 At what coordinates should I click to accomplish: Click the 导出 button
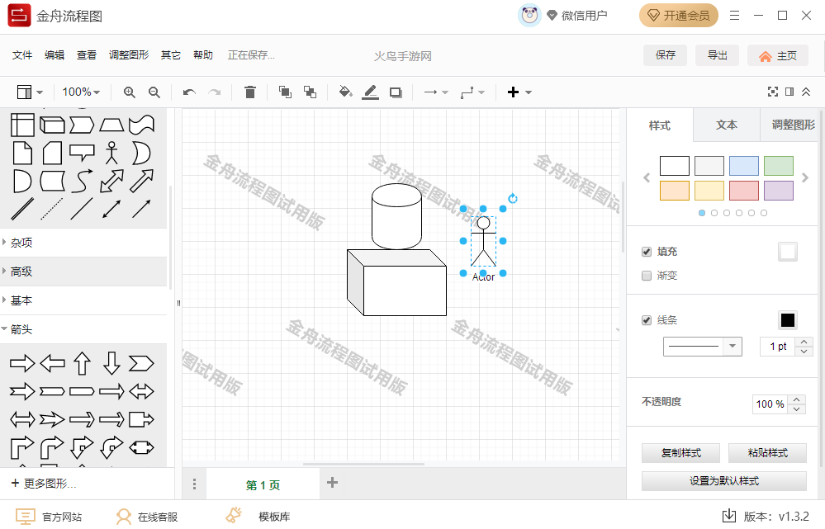(x=717, y=55)
